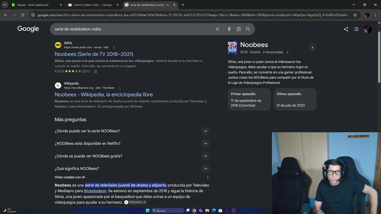Close the OmeTV Video Chat tab
This screenshot has height=214, width=381.
[118, 5]
